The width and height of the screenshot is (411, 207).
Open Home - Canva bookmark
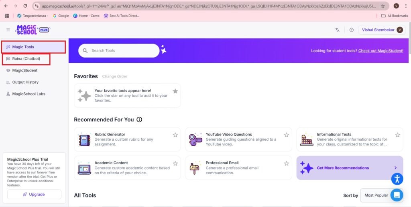pyautogui.click(x=86, y=16)
